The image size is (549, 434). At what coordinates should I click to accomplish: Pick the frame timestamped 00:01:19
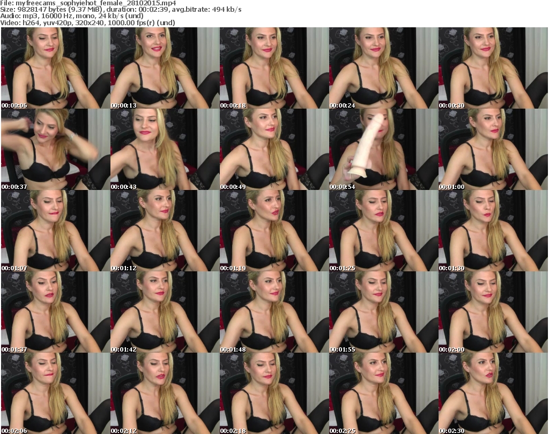click(x=274, y=231)
